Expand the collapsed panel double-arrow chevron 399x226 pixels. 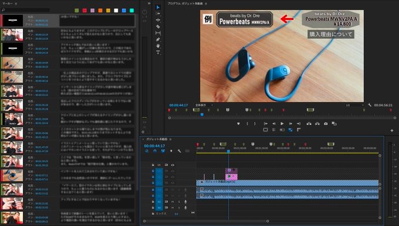tap(149, 4)
